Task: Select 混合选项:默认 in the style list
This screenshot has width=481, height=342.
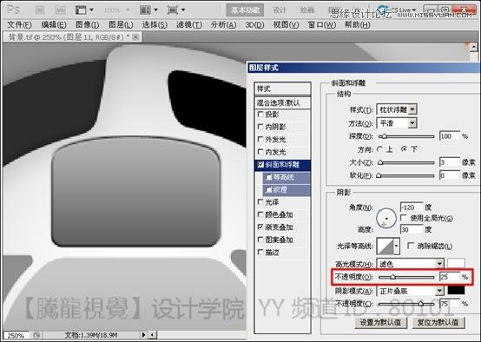Action: [x=282, y=103]
